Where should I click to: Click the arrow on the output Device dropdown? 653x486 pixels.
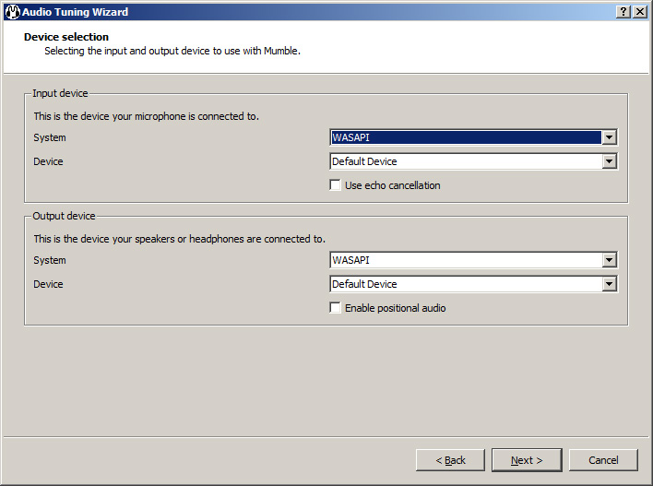609,284
